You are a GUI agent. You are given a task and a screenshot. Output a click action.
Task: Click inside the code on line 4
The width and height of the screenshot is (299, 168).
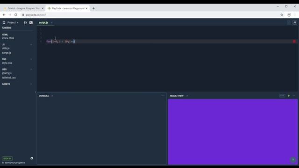pos(61,42)
